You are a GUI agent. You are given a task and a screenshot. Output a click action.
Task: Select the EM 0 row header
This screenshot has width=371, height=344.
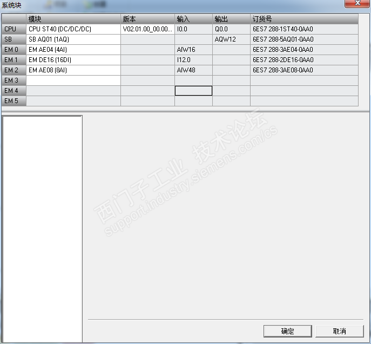[x=14, y=50]
